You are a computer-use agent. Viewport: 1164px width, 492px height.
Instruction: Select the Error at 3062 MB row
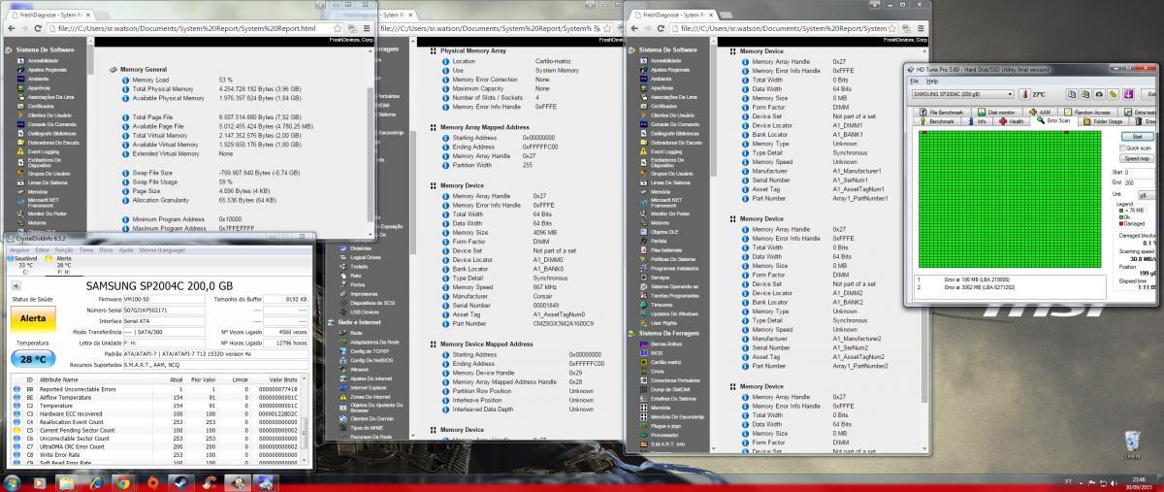coord(1009,287)
